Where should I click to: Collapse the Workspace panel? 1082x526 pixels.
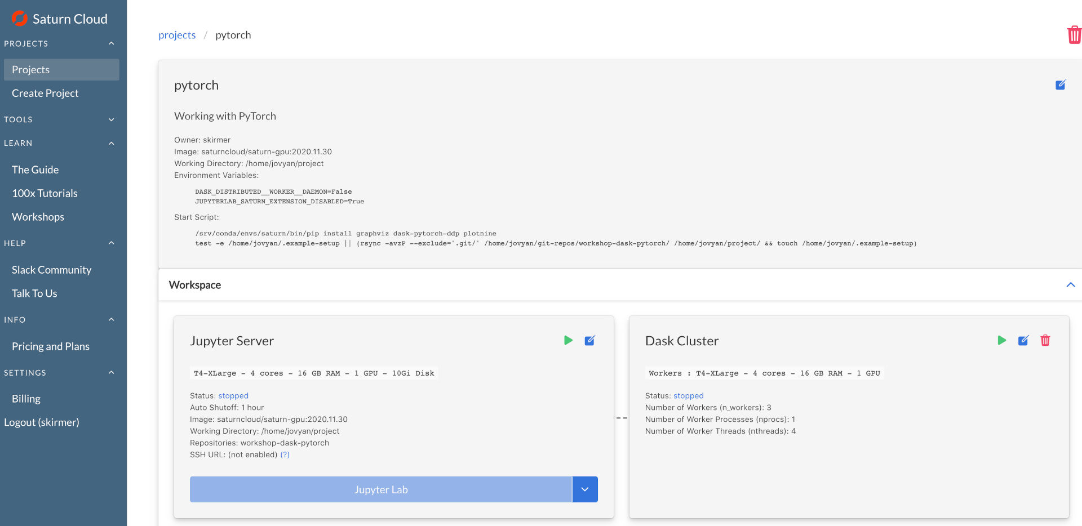click(1070, 285)
